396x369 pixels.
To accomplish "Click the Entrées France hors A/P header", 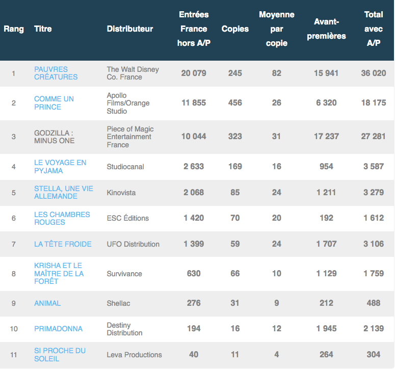I will tap(194, 29).
